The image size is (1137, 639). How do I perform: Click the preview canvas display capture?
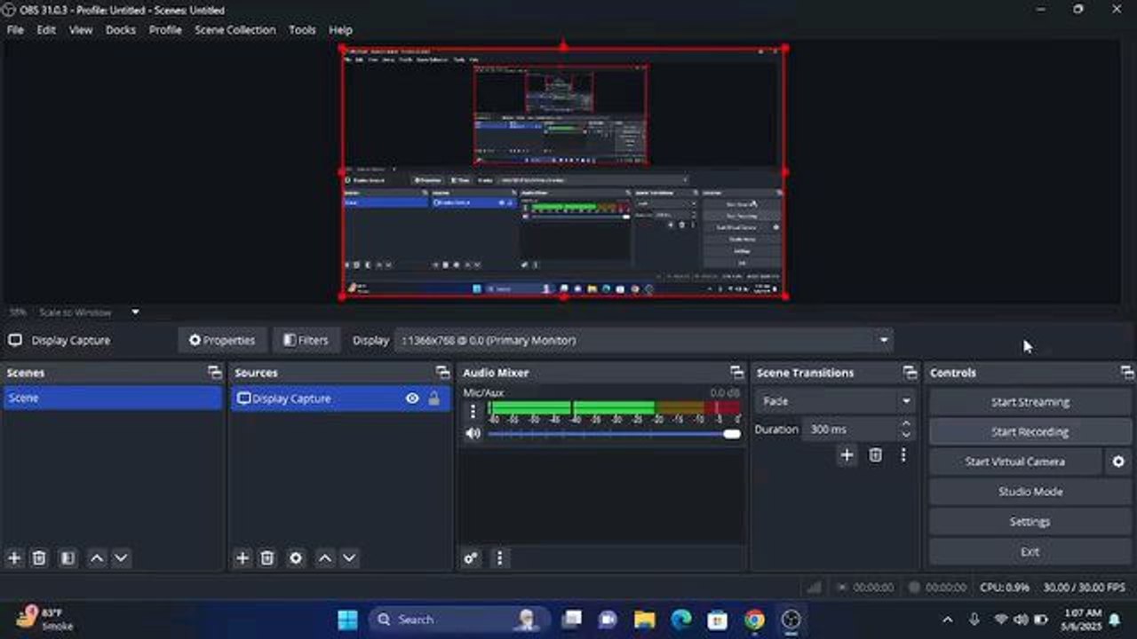564,172
